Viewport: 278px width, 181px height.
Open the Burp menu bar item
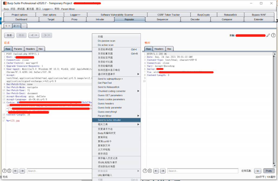tap(6, 9)
